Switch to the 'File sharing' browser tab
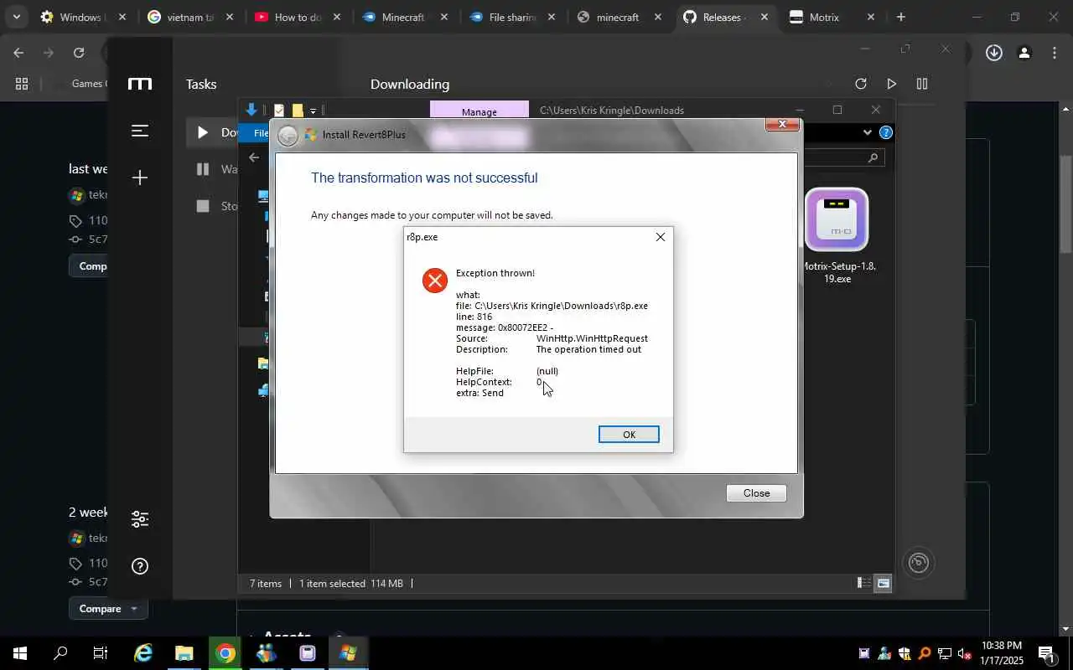1073x670 pixels. [511, 17]
